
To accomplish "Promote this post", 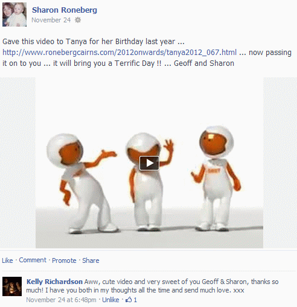I will coord(64,260).
